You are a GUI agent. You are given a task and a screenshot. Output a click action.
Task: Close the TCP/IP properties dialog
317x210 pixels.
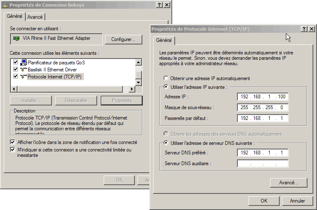click(311, 29)
